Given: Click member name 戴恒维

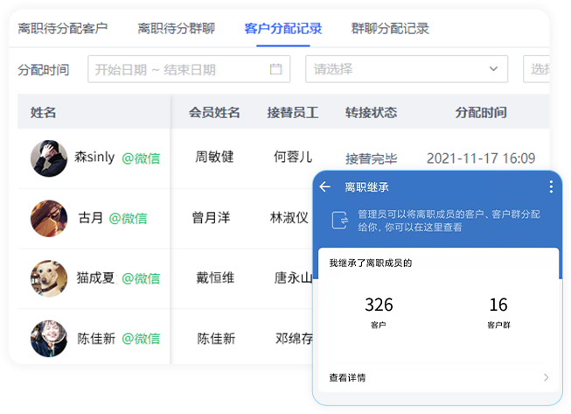Looking at the screenshot, I should tap(215, 277).
